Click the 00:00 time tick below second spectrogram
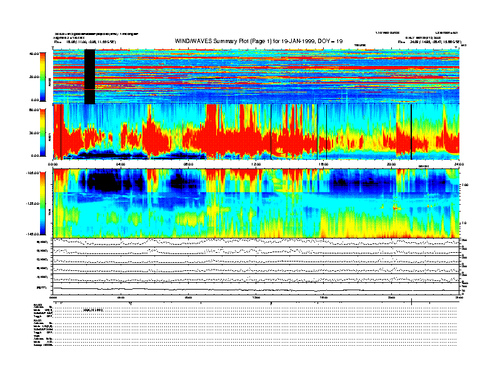 click(x=54, y=164)
